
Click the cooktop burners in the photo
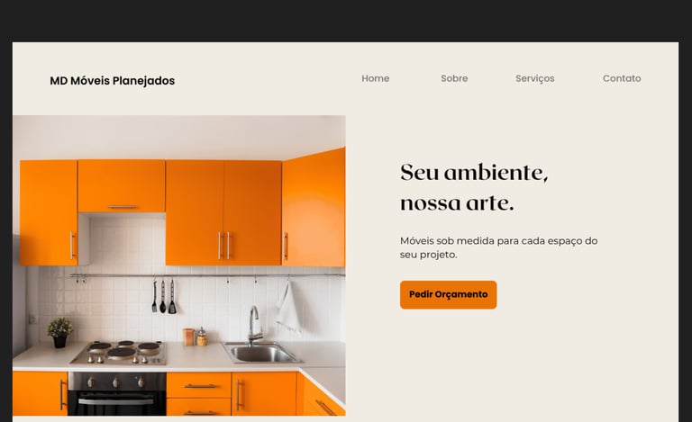click(120, 352)
